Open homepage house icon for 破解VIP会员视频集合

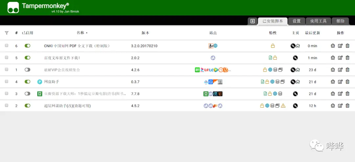[298, 70]
